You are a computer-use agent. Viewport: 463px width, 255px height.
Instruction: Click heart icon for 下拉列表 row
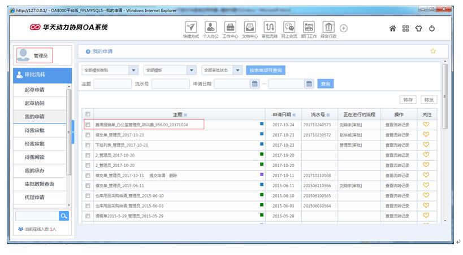pyautogui.click(x=426, y=145)
